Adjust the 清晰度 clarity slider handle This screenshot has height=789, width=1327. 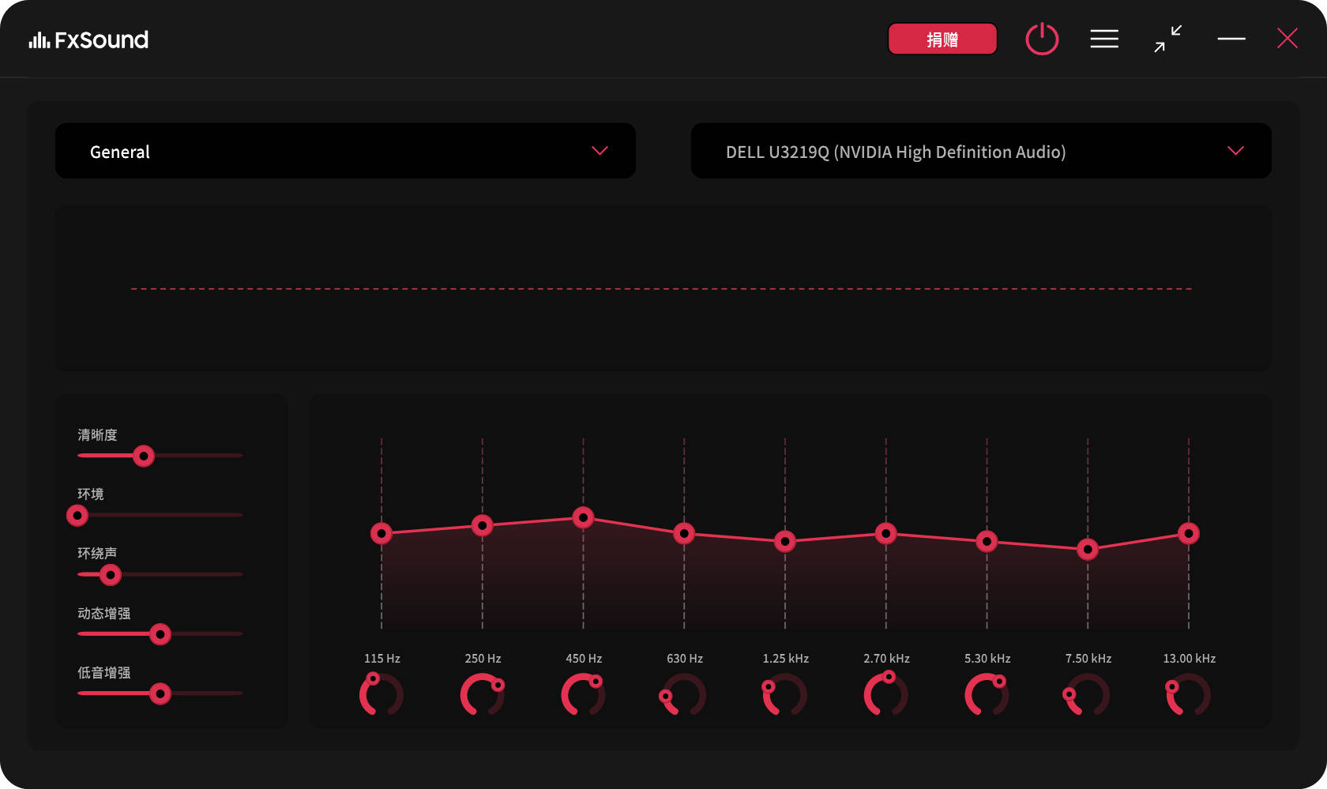coord(144,456)
